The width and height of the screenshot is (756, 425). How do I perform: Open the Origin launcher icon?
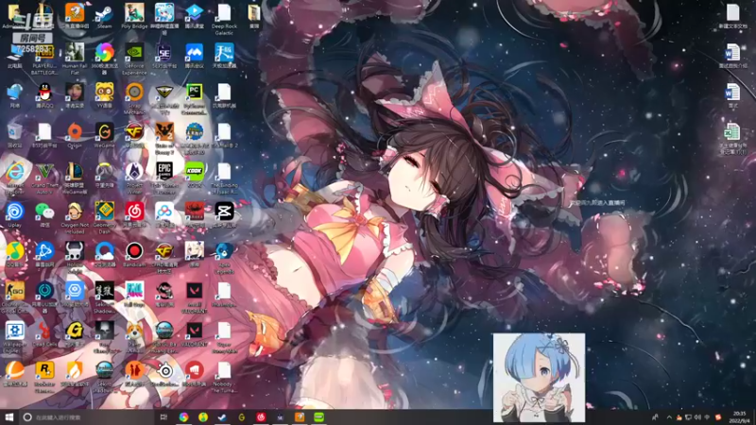pos(75,135)
